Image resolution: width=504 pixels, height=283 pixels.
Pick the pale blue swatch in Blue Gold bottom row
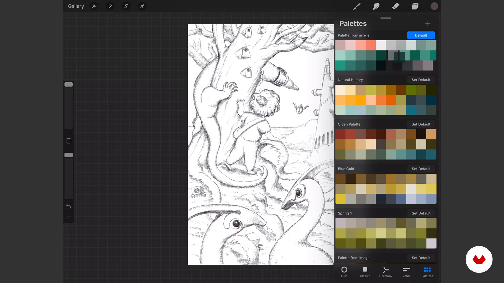(411, 199)
